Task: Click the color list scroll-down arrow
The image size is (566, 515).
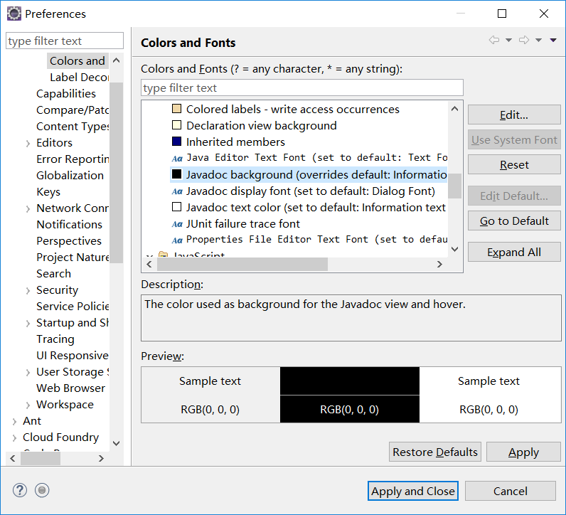Action: pyautogui.click(x=455, y=249)
